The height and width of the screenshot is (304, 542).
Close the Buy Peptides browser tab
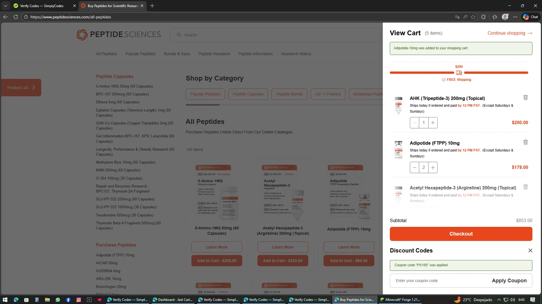[142, 6]
